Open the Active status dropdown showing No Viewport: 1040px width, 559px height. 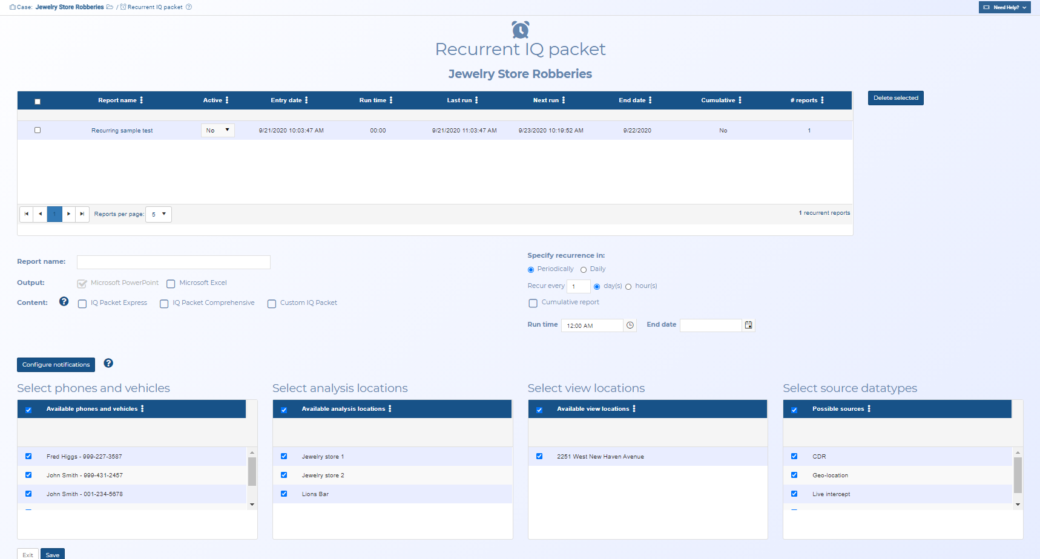click(x=217, y=129)
